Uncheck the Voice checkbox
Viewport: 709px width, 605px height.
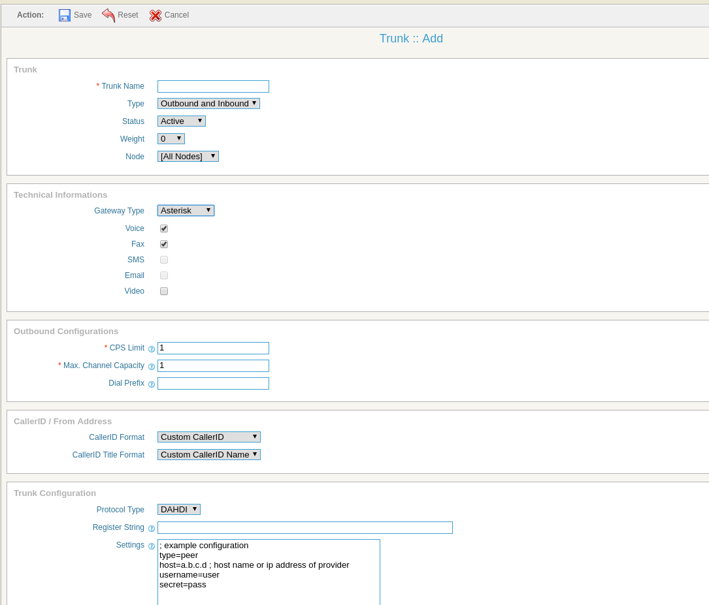[x=164, y=228]
